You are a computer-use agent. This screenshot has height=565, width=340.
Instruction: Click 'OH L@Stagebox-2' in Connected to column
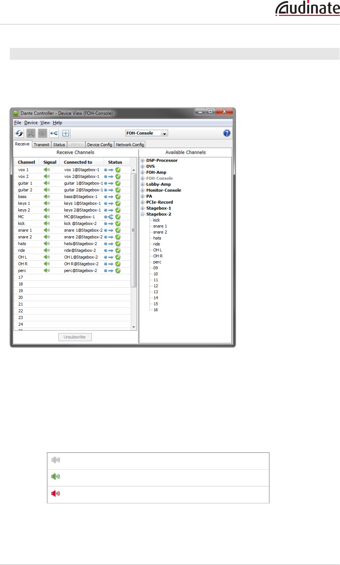pos(81,257)
